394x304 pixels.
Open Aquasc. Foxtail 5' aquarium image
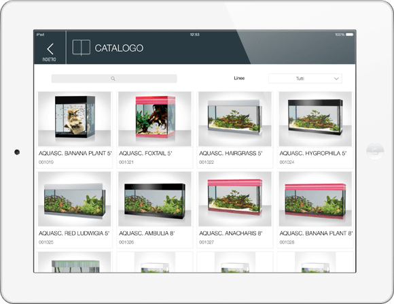coord(155,119)
